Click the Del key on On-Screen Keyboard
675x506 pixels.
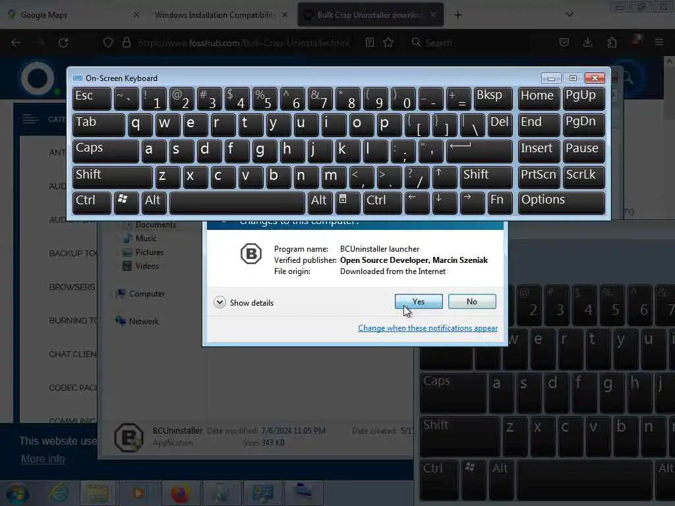click(500, 125)
